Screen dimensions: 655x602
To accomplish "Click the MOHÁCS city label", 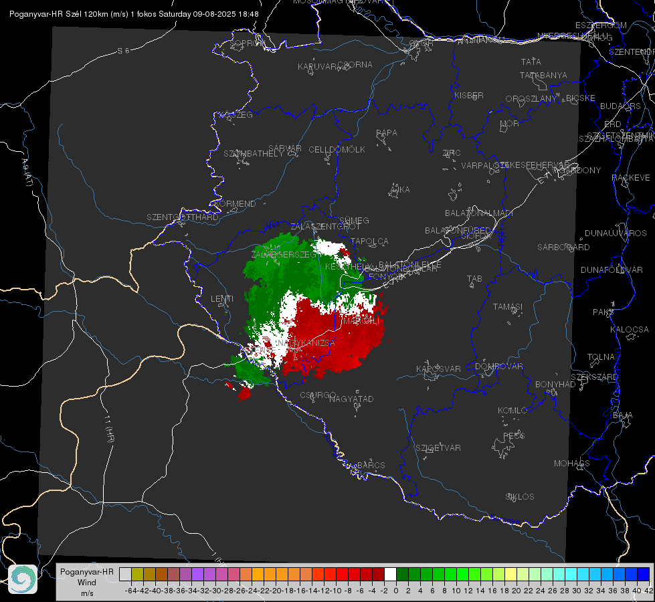I will tap(571, 464).
